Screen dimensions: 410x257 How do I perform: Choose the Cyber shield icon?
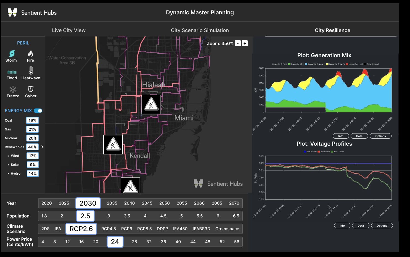point(31,89)
